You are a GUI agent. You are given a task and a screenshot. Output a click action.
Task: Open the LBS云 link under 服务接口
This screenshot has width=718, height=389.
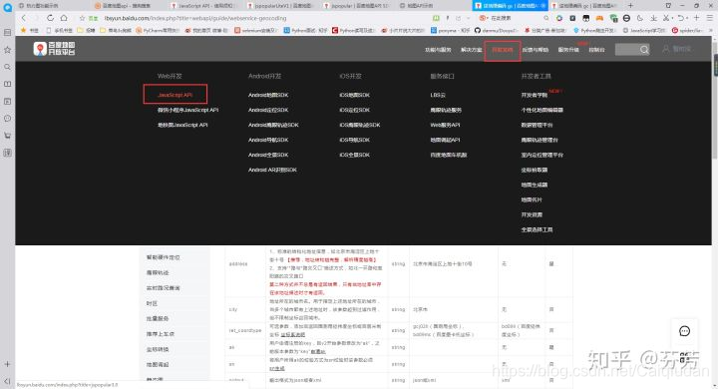(438, 95)
